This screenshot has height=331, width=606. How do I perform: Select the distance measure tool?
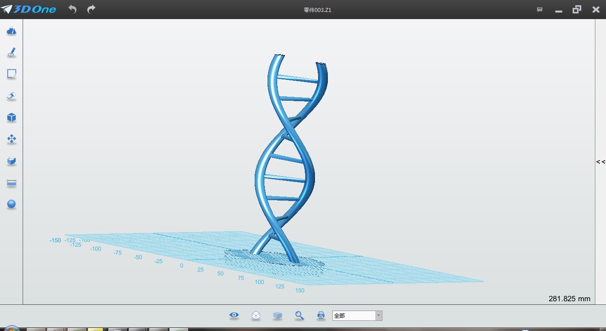click(12, 183)
